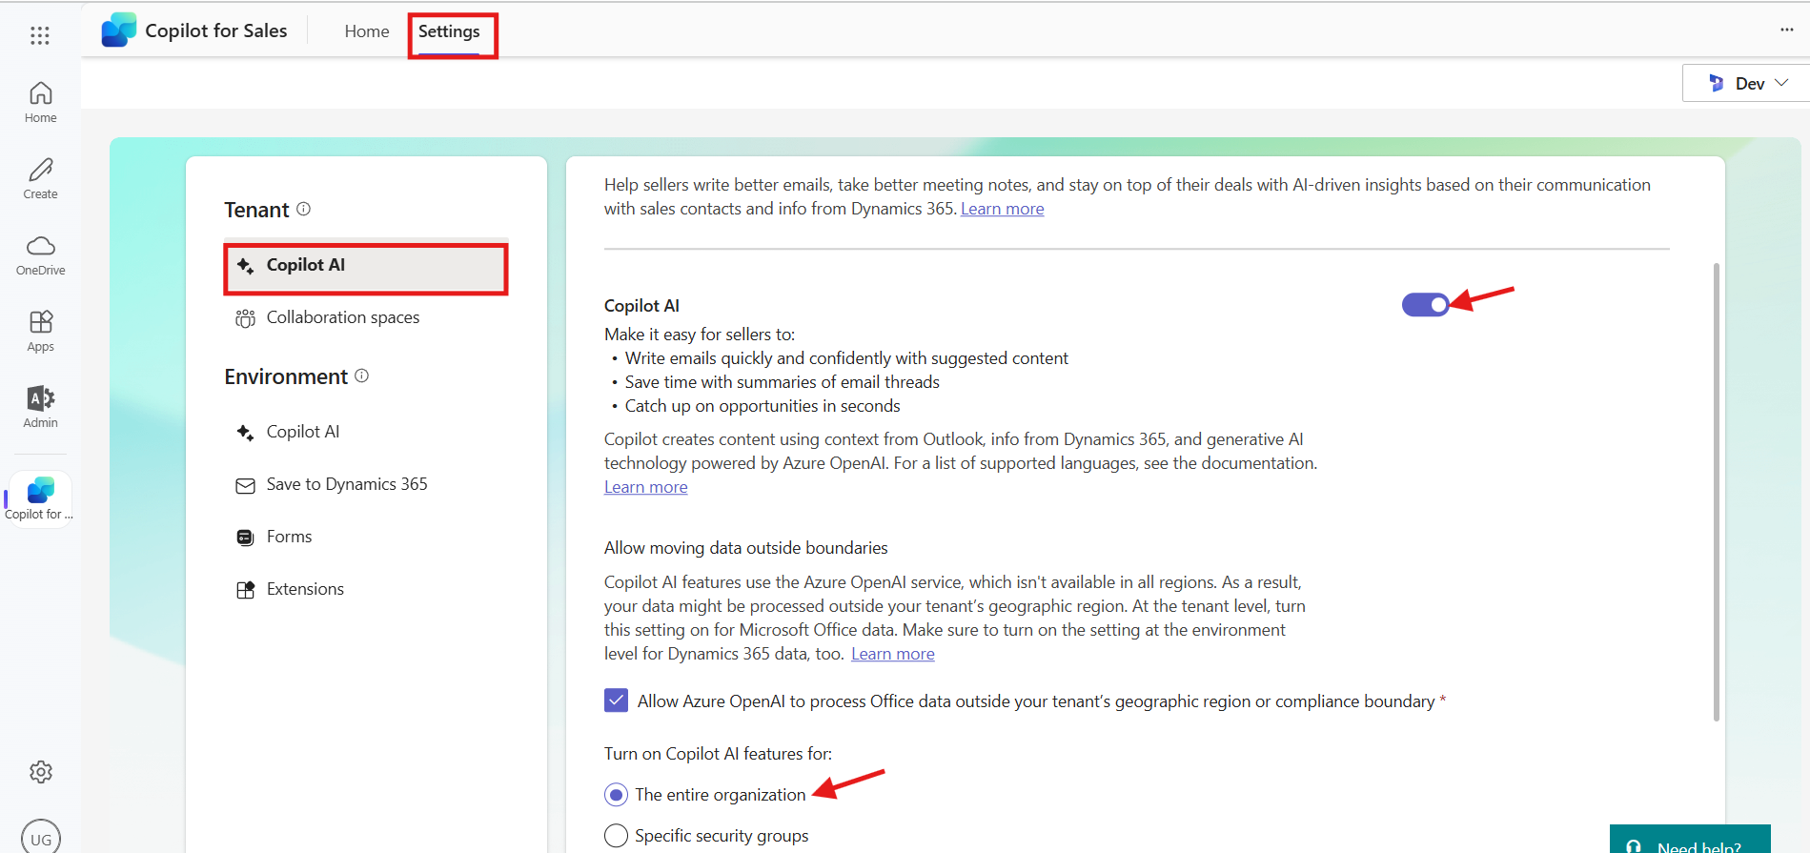Open Save to Dynamics 365 settings
Screen dimensions: 1810x853
tap(346, 484)
